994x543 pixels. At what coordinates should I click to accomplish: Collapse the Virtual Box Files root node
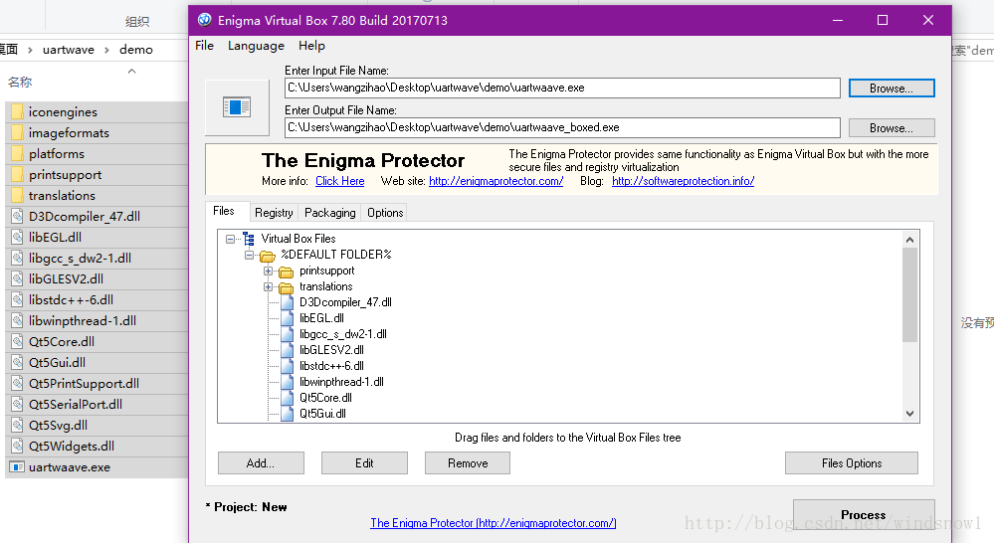(x=230, y=239)
